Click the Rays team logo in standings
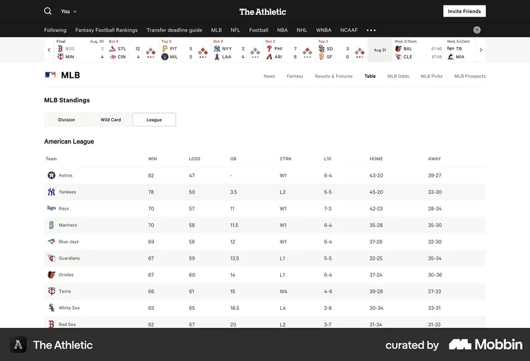 (51, 208)
